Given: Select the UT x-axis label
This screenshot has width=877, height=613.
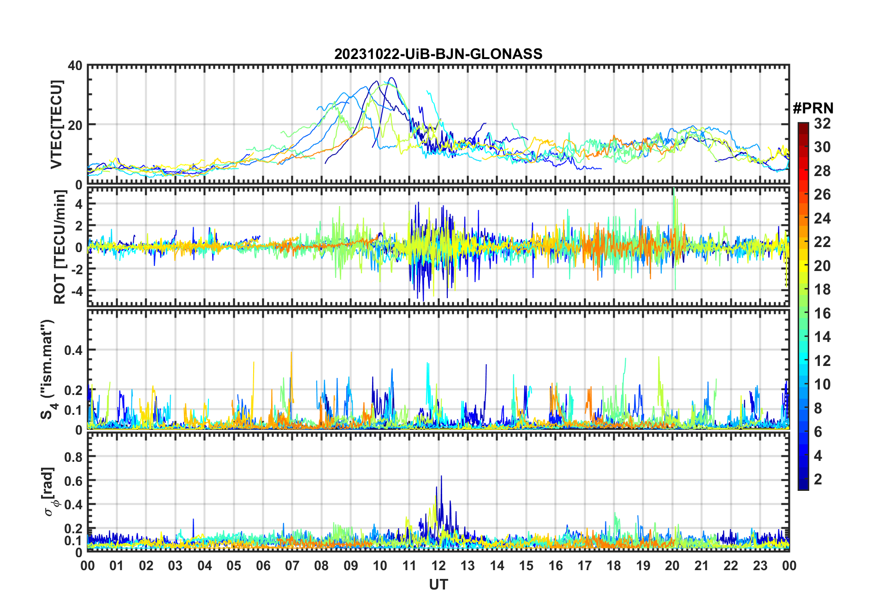Looking at the screenshot, I should (438, 584).
